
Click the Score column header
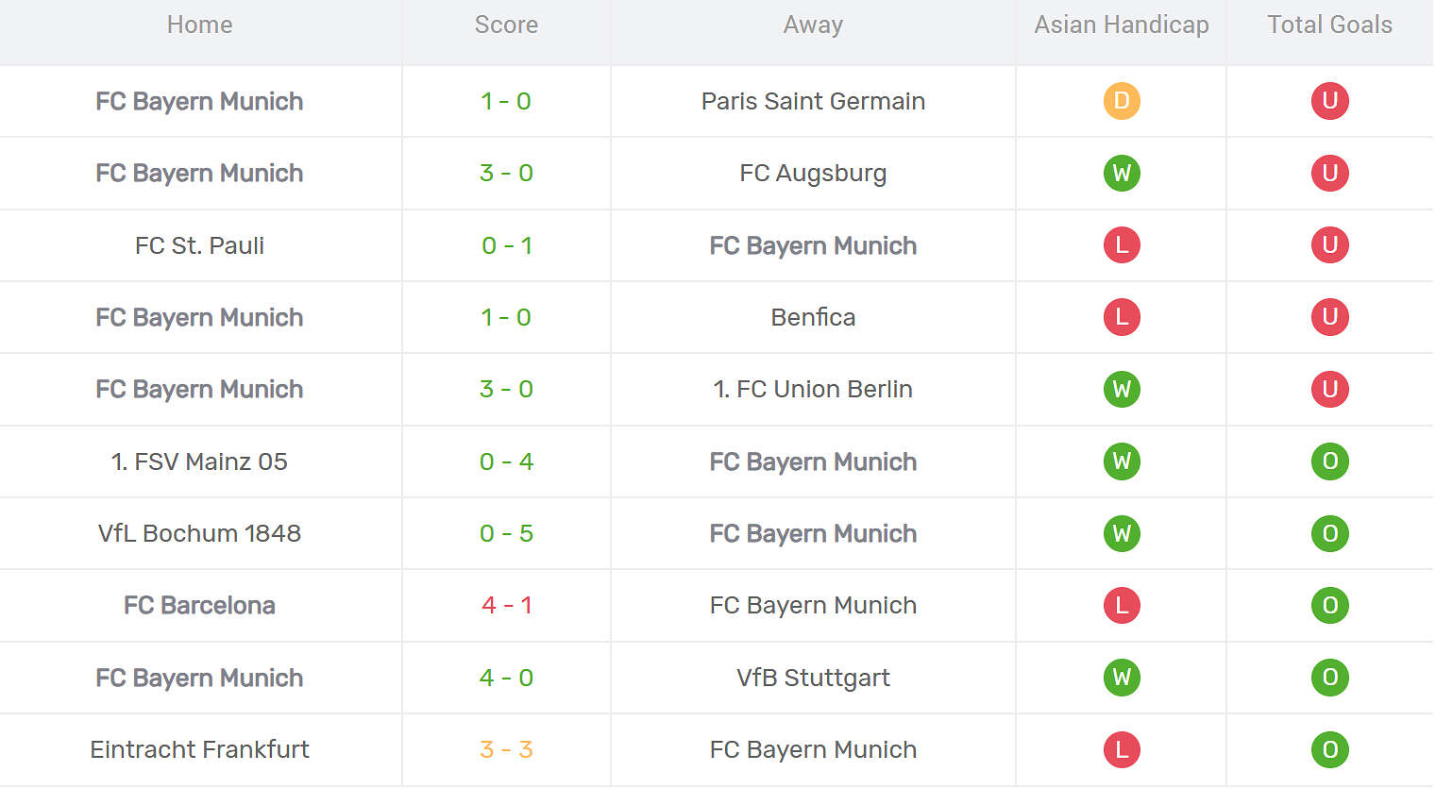(x=506, y=25)
